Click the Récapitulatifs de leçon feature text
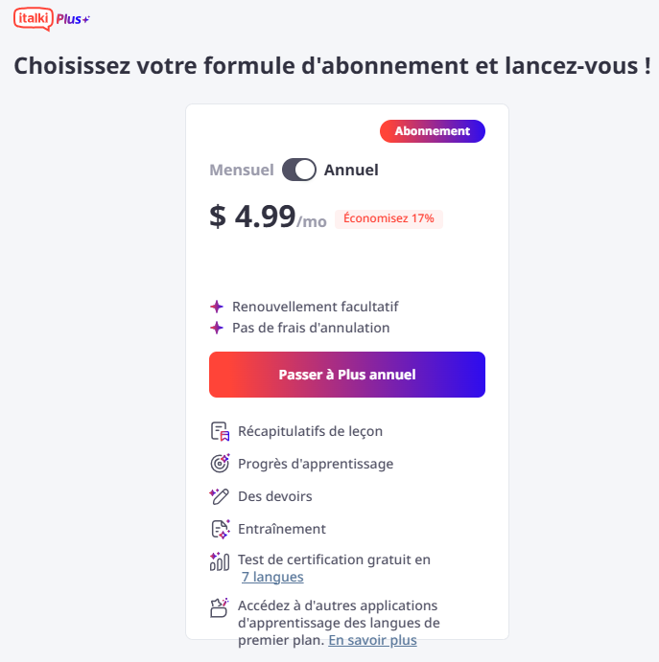659x662 pixels. click(x=310, y=431)
